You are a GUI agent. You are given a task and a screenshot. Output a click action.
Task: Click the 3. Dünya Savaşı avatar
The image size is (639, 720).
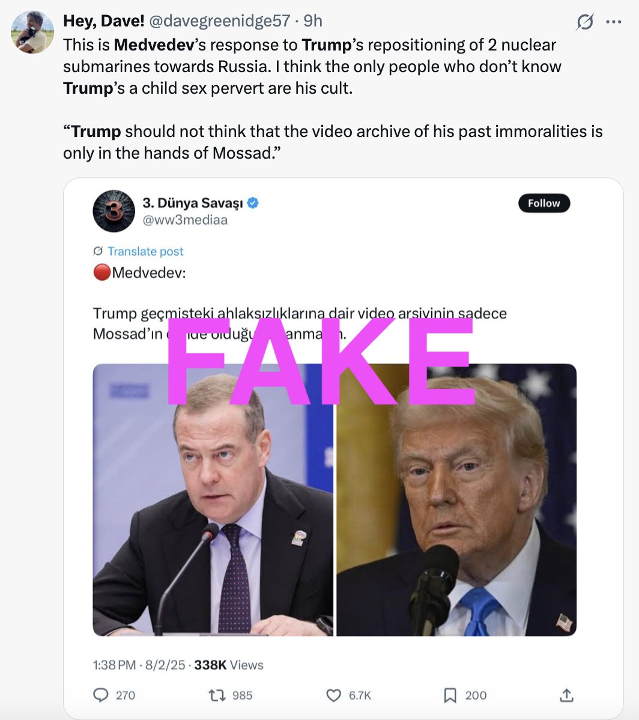[x=114, y=211]
